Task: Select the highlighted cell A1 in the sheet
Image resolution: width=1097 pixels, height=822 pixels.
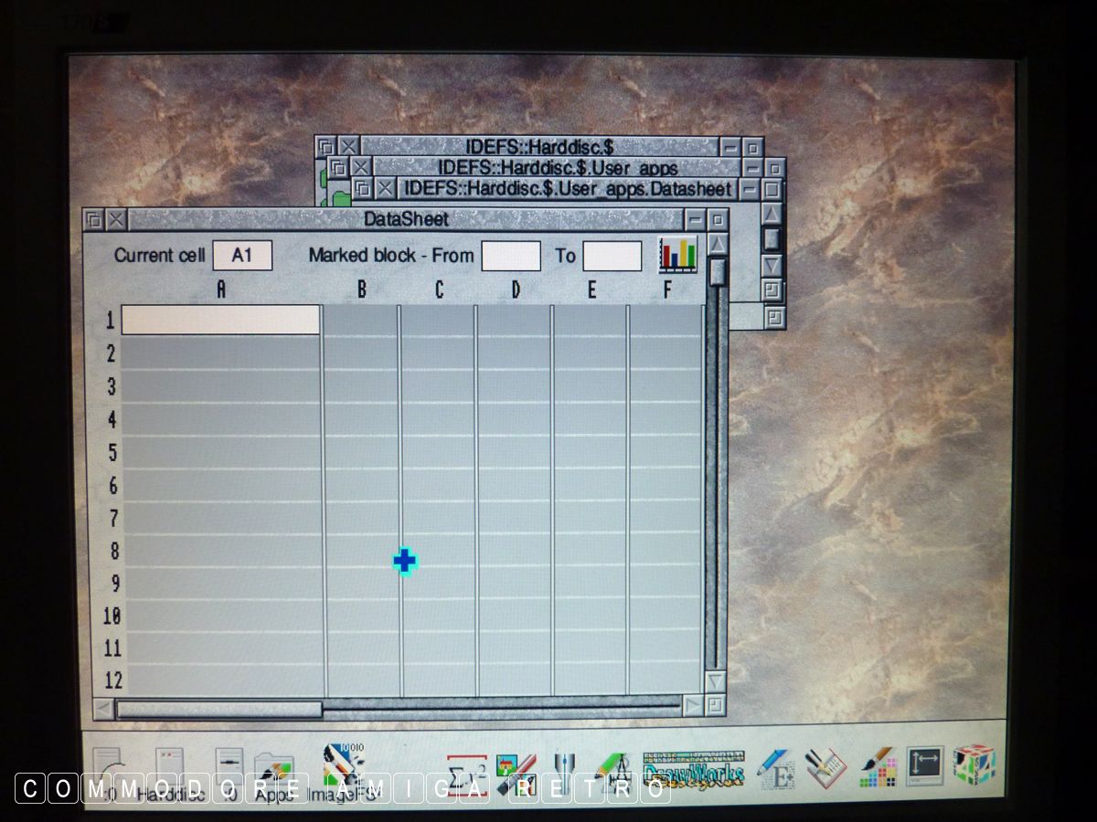Action: tap(220, 320)
